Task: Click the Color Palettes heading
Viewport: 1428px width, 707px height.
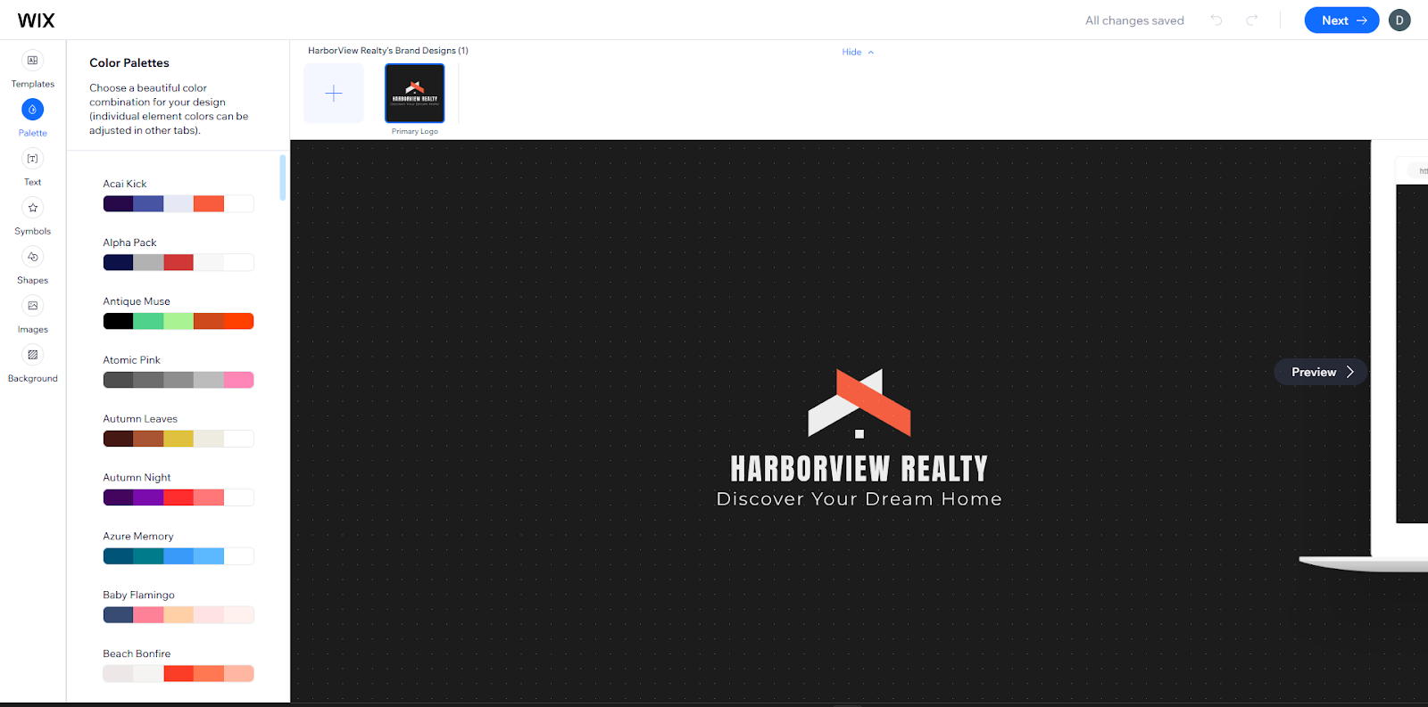Action: pos(129,62)
